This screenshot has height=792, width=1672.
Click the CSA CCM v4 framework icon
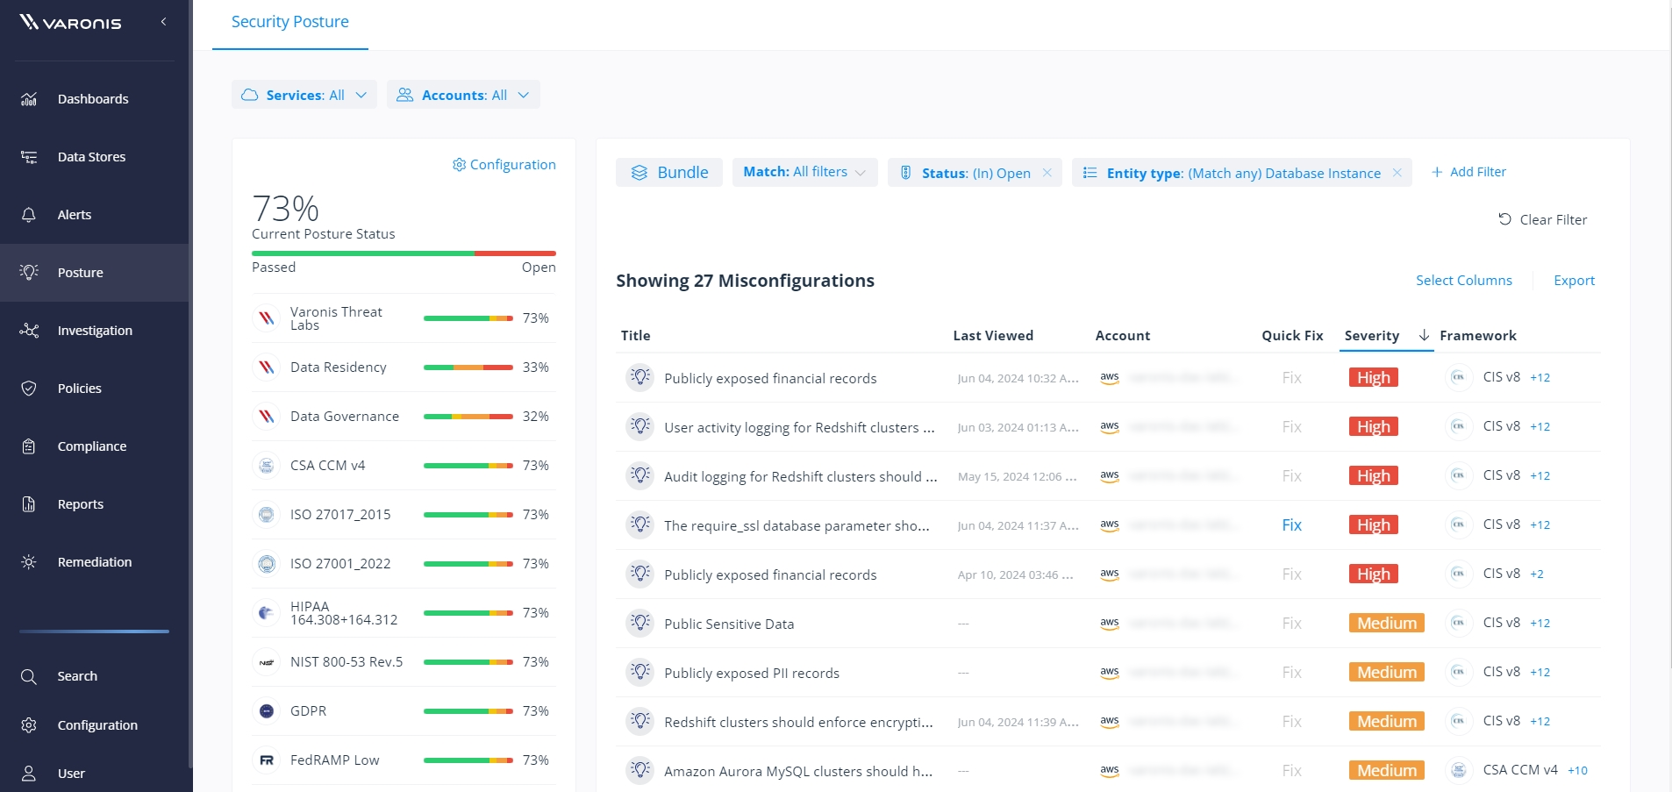pos(267,466)
